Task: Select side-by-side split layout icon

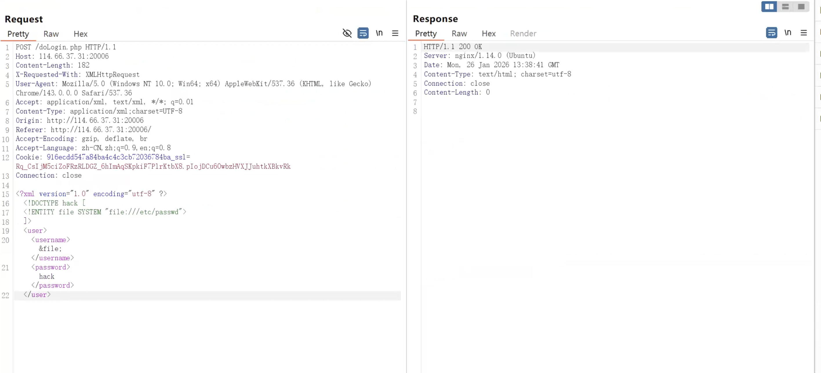Action: [x=769, y=6]
